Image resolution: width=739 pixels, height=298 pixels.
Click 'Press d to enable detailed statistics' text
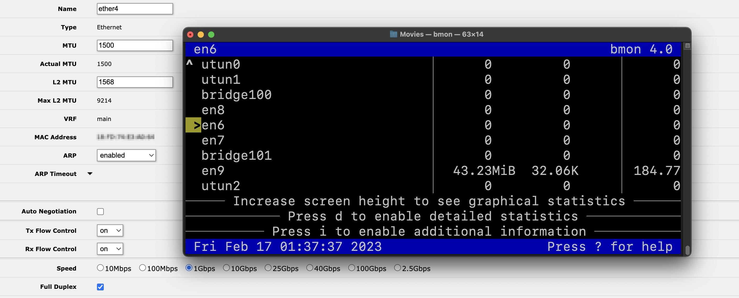[x=433, y=216]
